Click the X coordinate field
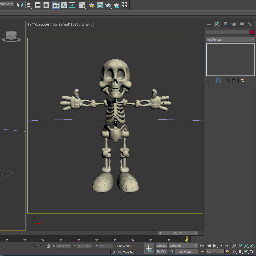 [x=63, y=246]
